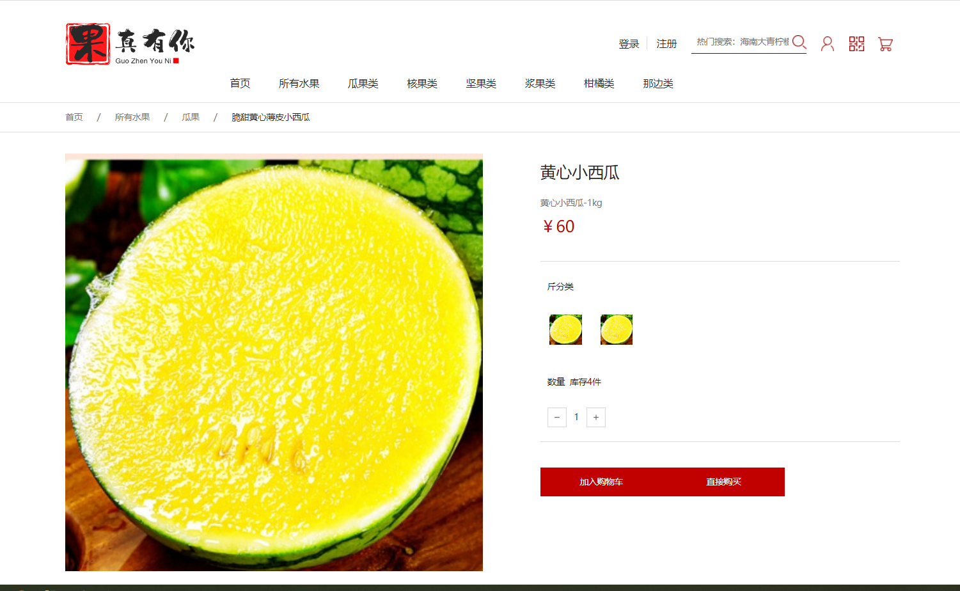This screenshot has height=591, width=960.
Task: Open the user account icon
Action: tap(828, 43)
